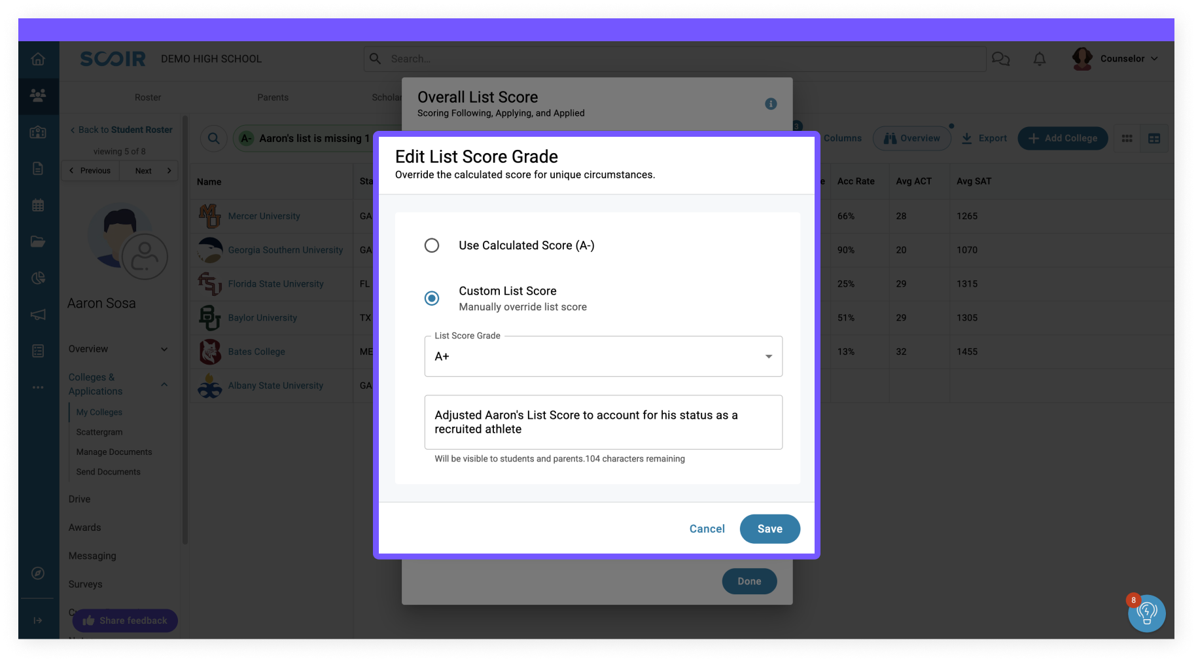Click Done in the Overall List Score dialog
1198x663 pixels.
[x=750, y=581]
